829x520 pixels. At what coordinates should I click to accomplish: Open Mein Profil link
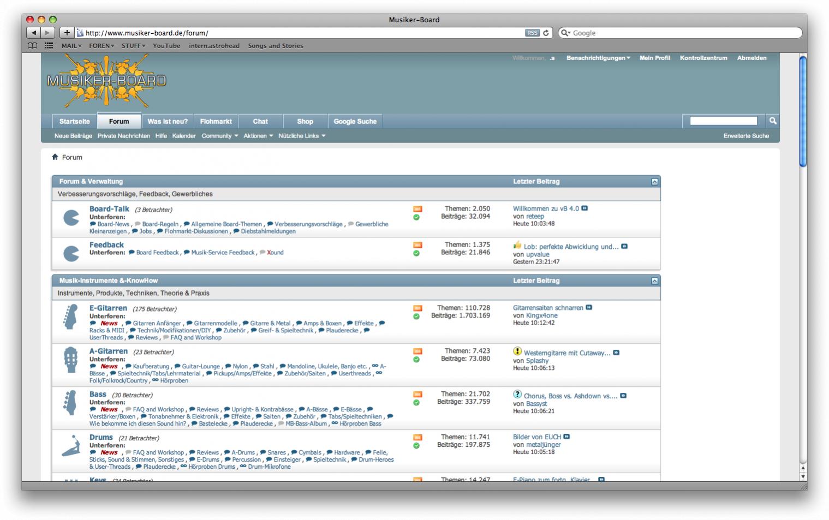[x=655, y=58]
